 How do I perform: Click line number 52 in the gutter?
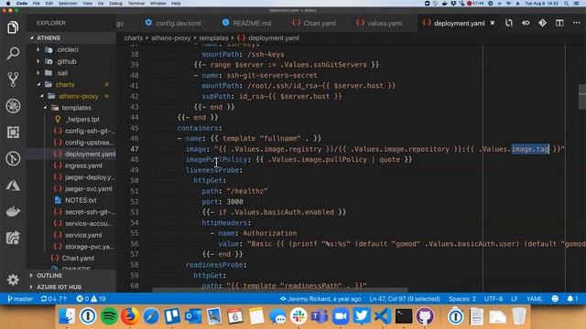[x=135, y=202]
